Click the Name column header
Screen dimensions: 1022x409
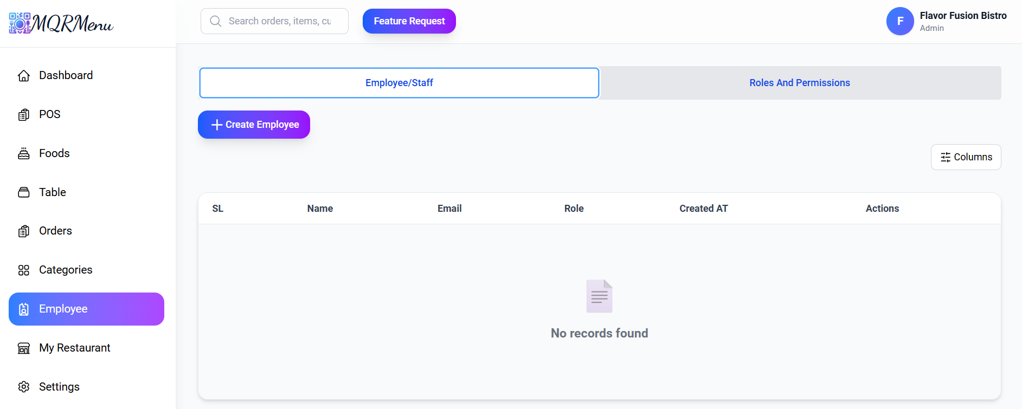tap(320, 209)
